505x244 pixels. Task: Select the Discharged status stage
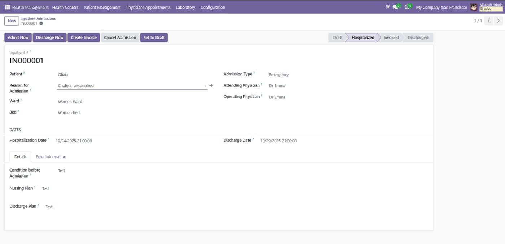coord(418,37)
